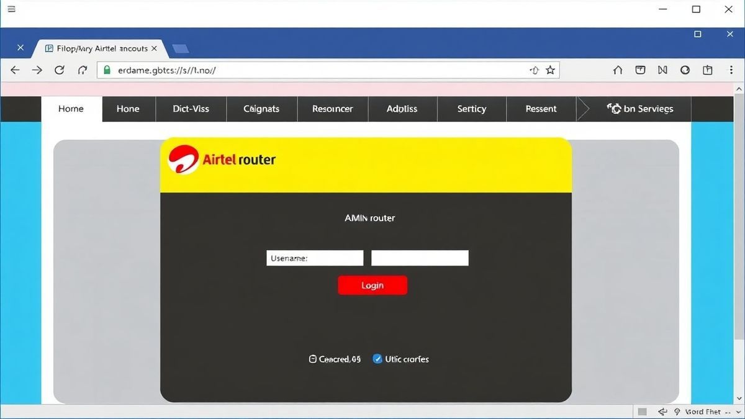Viewport: 745px width, 419px height.
Task: Click the browser back arrow
Action: tap(15, 70)
